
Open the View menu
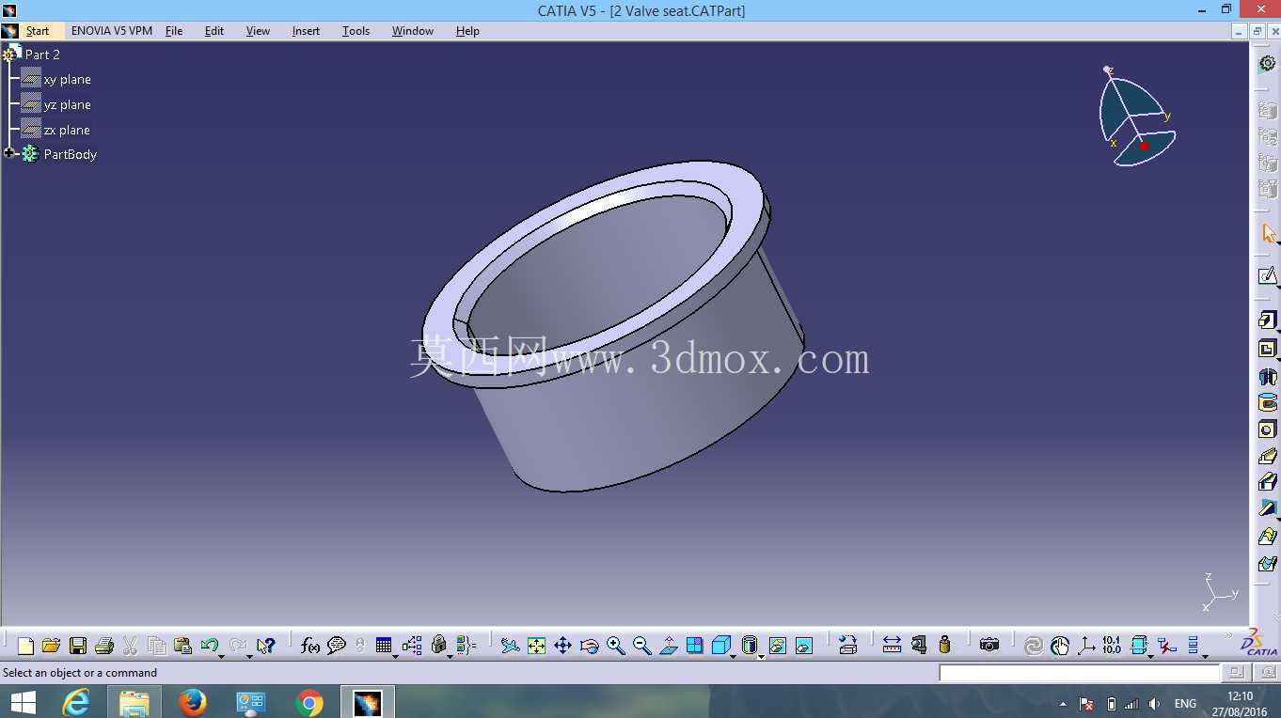click(258, 31)
